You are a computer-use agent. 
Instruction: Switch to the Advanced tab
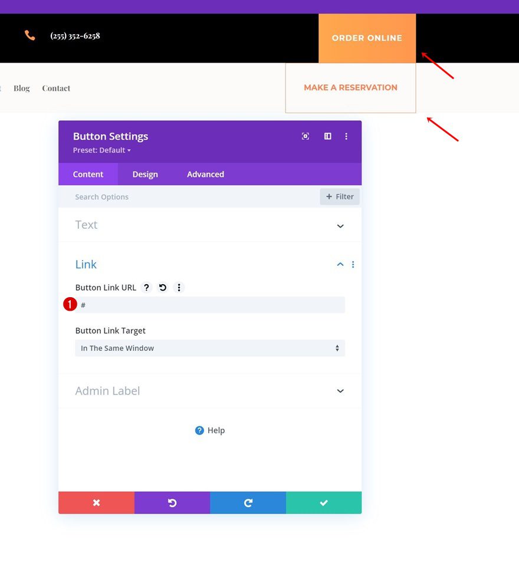pos(205,175)
